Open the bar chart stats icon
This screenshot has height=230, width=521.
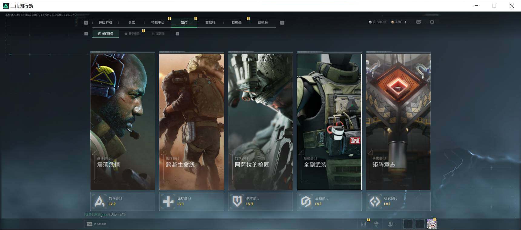coord(363,224)
